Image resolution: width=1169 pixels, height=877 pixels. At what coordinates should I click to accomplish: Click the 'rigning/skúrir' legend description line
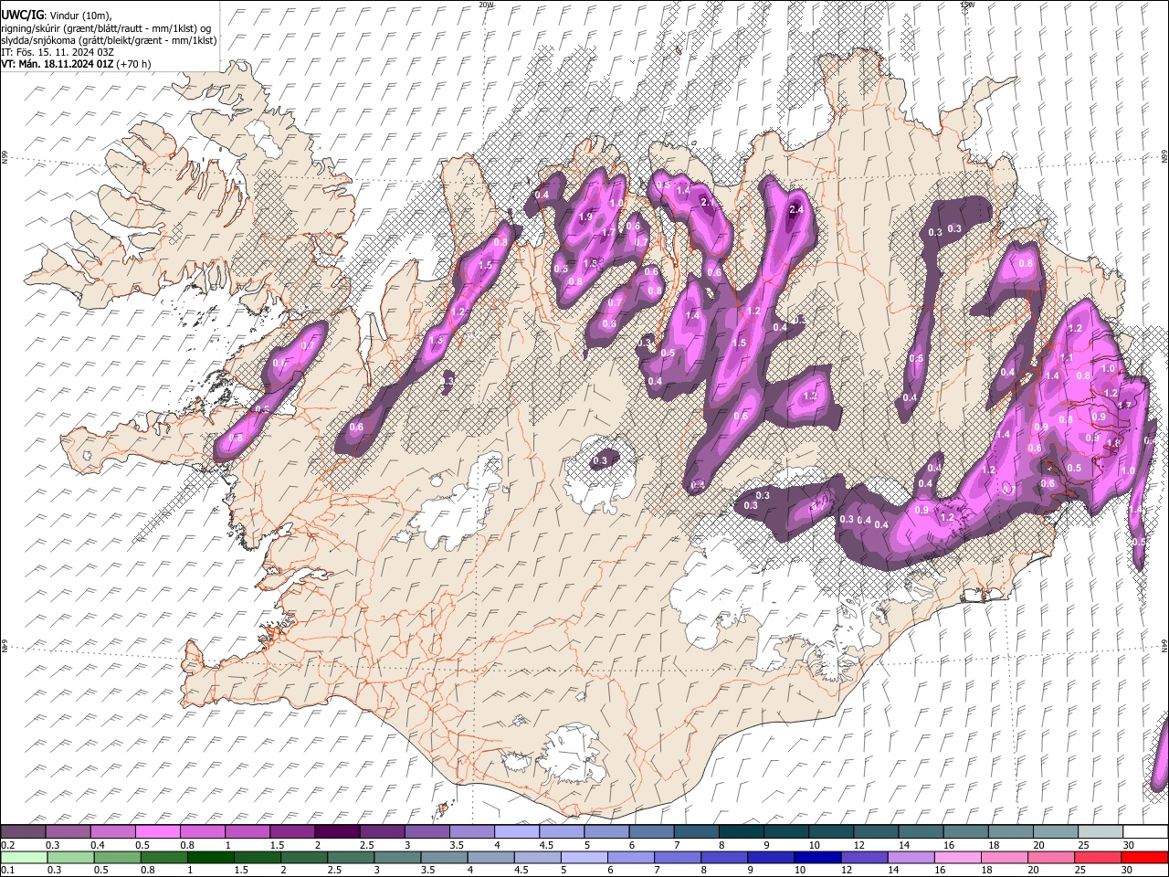(x=107, y=28)
